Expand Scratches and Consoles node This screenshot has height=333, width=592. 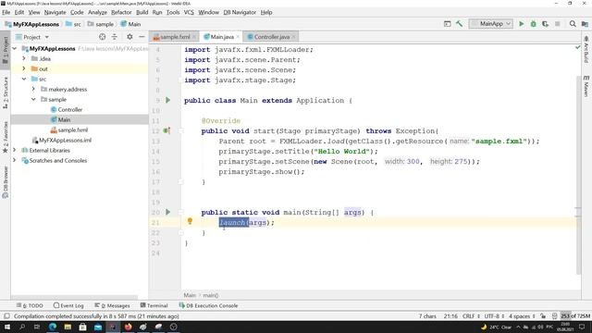click(x=15, y=160)
